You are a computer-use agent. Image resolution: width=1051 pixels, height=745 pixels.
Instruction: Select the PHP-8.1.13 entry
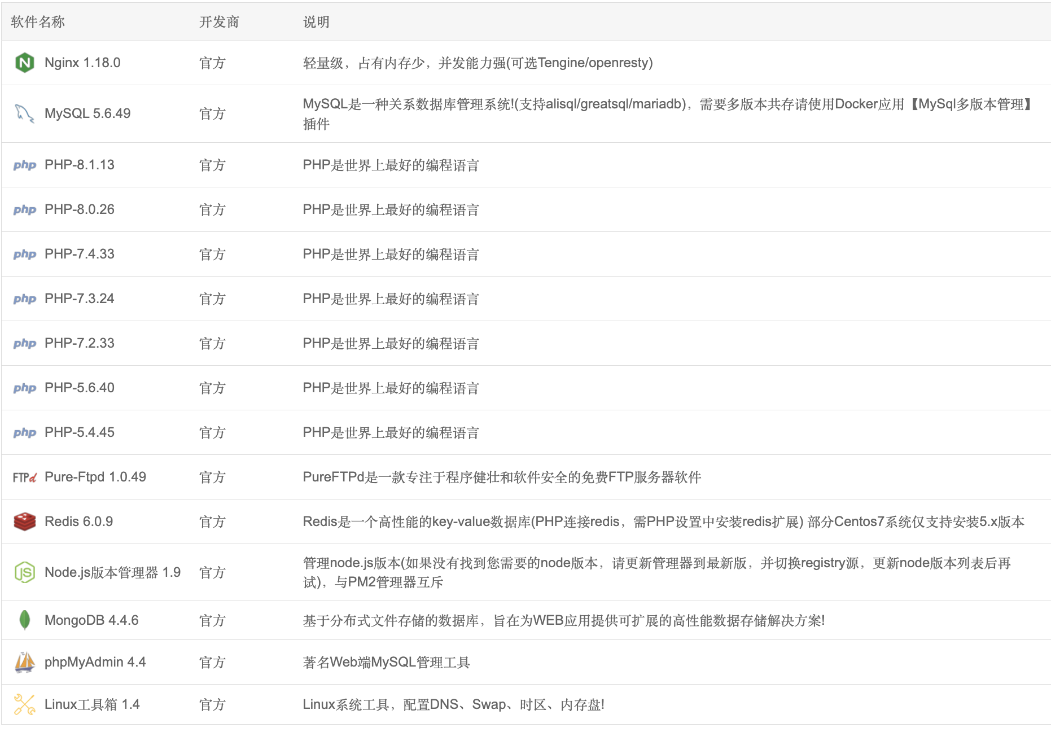pyautogui.click(x=80, y=165)
